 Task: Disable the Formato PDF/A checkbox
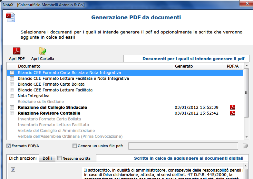(x=9, y=146)
